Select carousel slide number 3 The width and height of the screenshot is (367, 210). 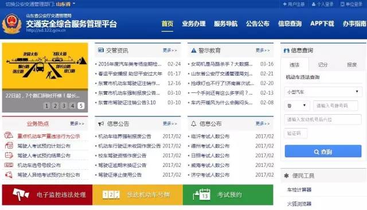pos(64,106)
